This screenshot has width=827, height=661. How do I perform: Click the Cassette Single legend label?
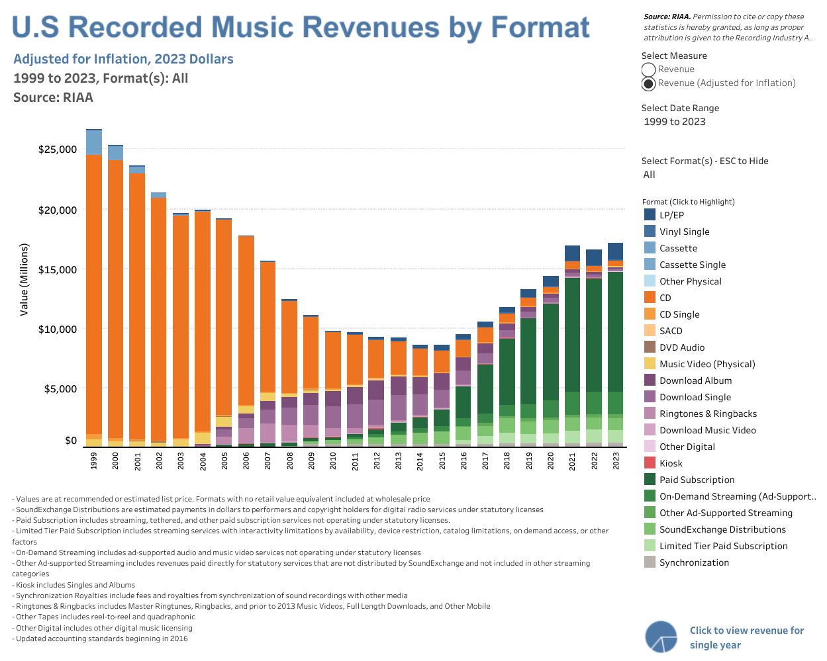693,265
